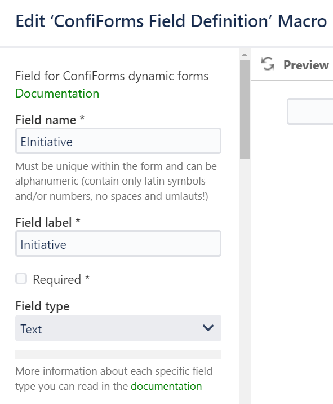
Task: Click the scrollbar up arrow
Action: [245, 54]
